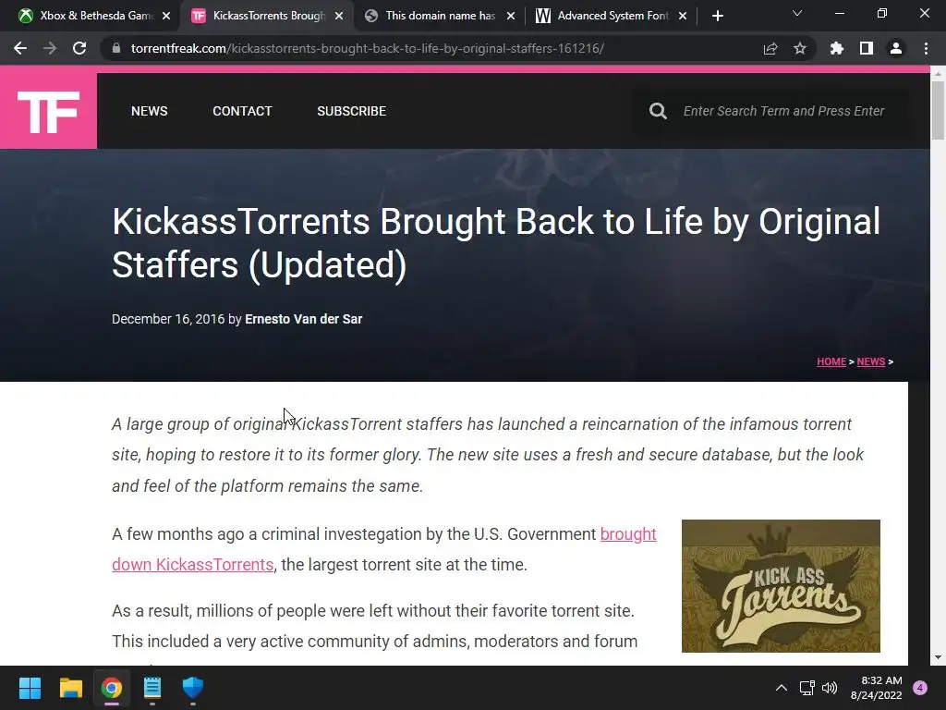Open the Chrome three-dot menu
The height and width of the screenshot is (710, 946).
pyautogui.click(x=926, y=48)
